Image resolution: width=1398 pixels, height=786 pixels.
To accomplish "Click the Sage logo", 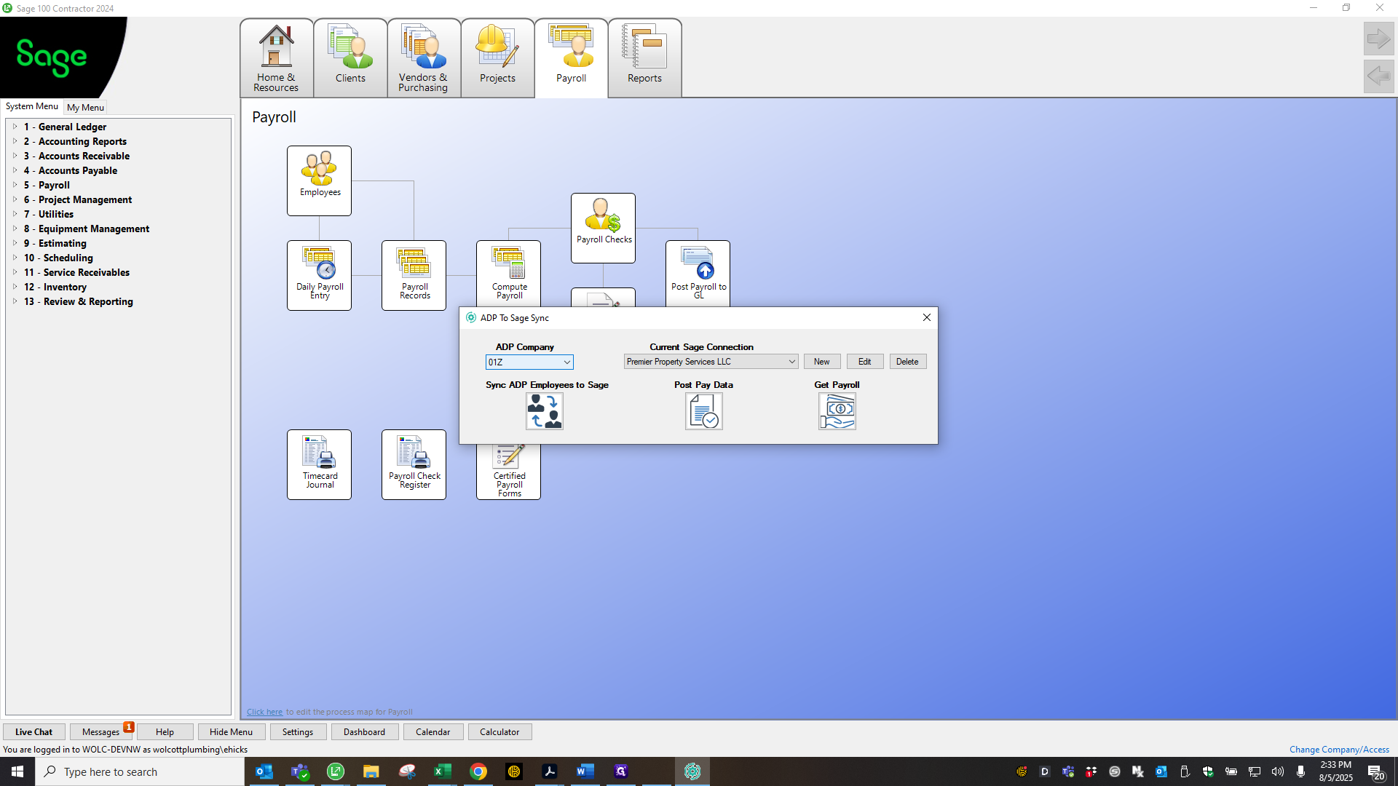I will pos(51,57).
